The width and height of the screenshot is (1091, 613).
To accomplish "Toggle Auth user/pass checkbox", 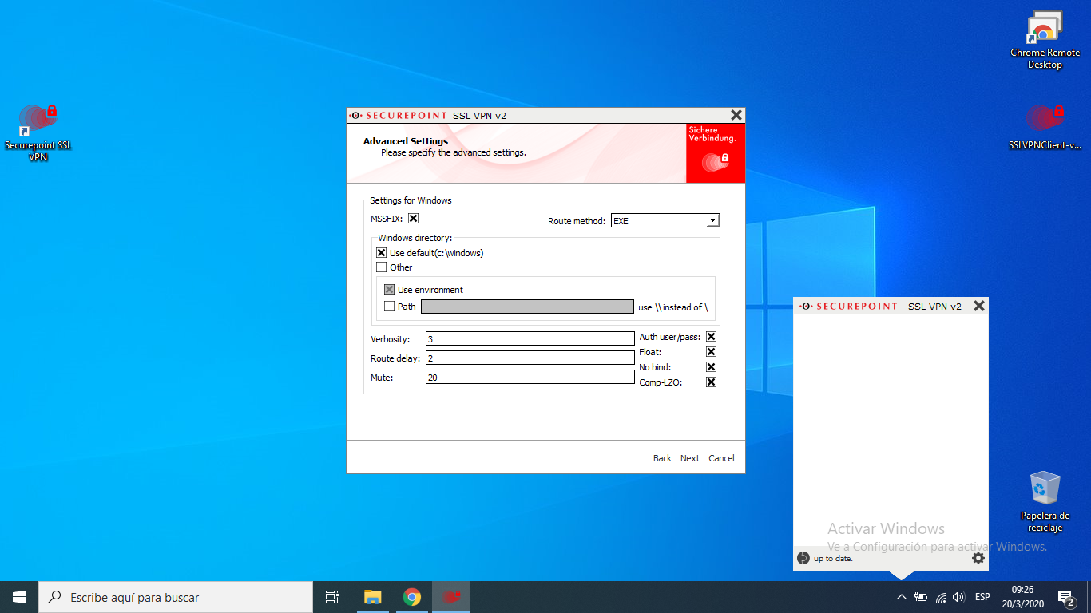I will pos(711,337).
